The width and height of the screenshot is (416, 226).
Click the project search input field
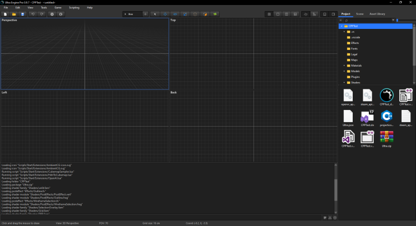click(369, 20)
